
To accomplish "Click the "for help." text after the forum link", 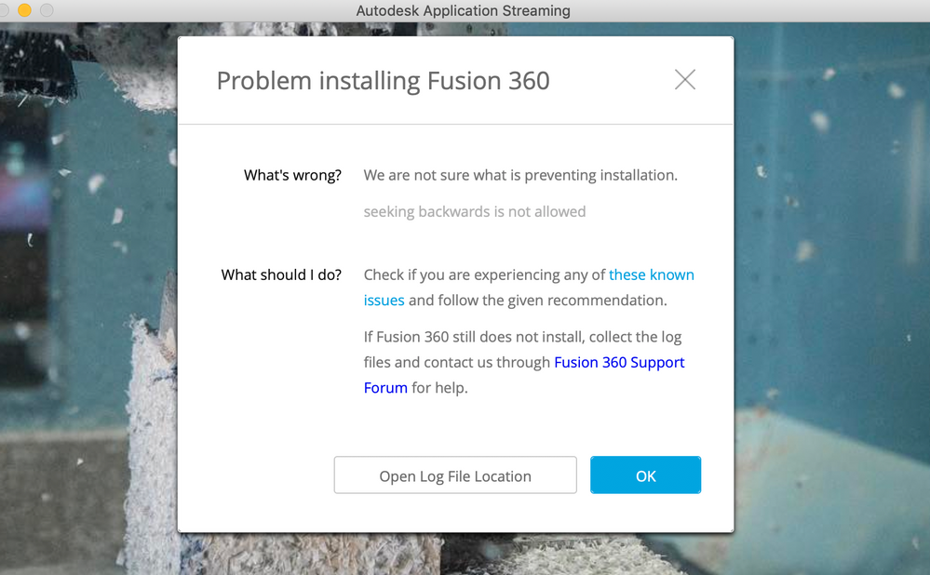I will [439, 388].
